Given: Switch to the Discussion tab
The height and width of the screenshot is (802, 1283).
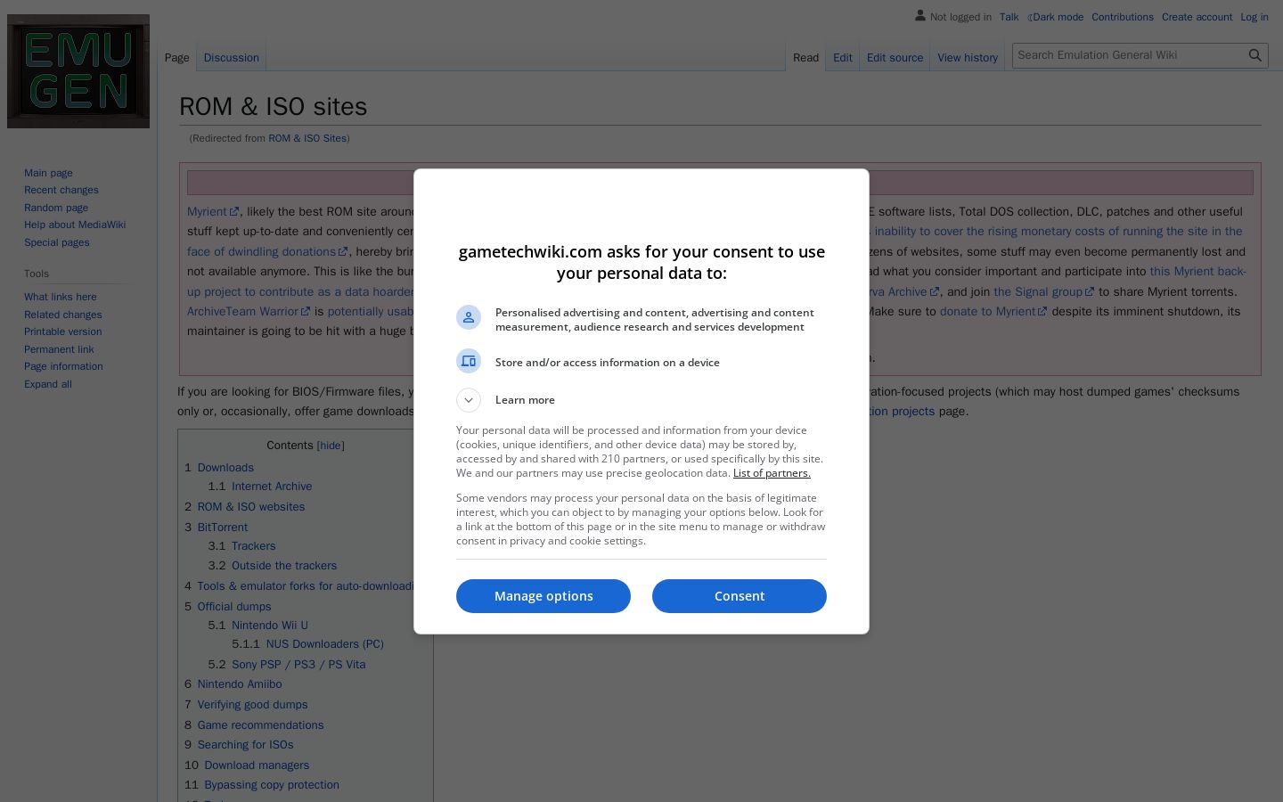Looking at the screenshot, I should [231, 58].
